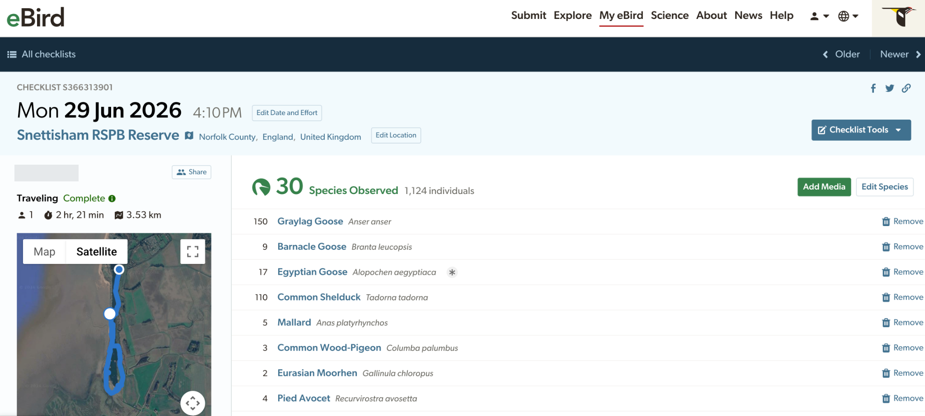Share checklist on Facebook
The image size is (925, 416).
tap(873, 88)
